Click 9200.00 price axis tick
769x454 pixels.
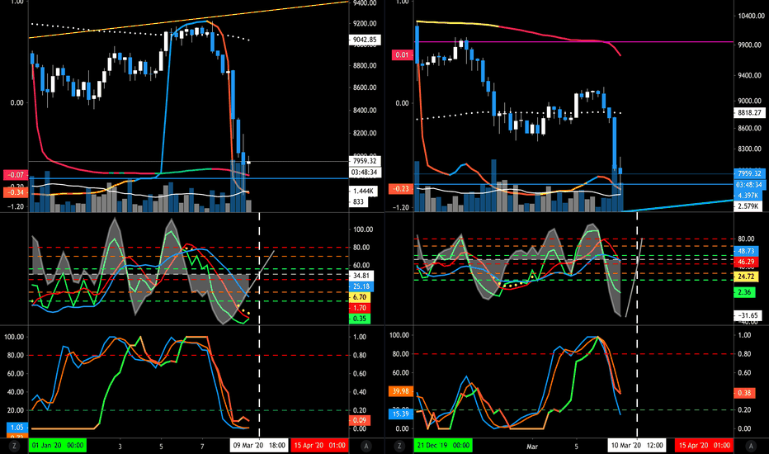coord(365,24)
